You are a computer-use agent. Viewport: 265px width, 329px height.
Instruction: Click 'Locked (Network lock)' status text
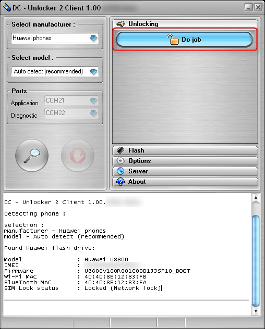(123, 288)
